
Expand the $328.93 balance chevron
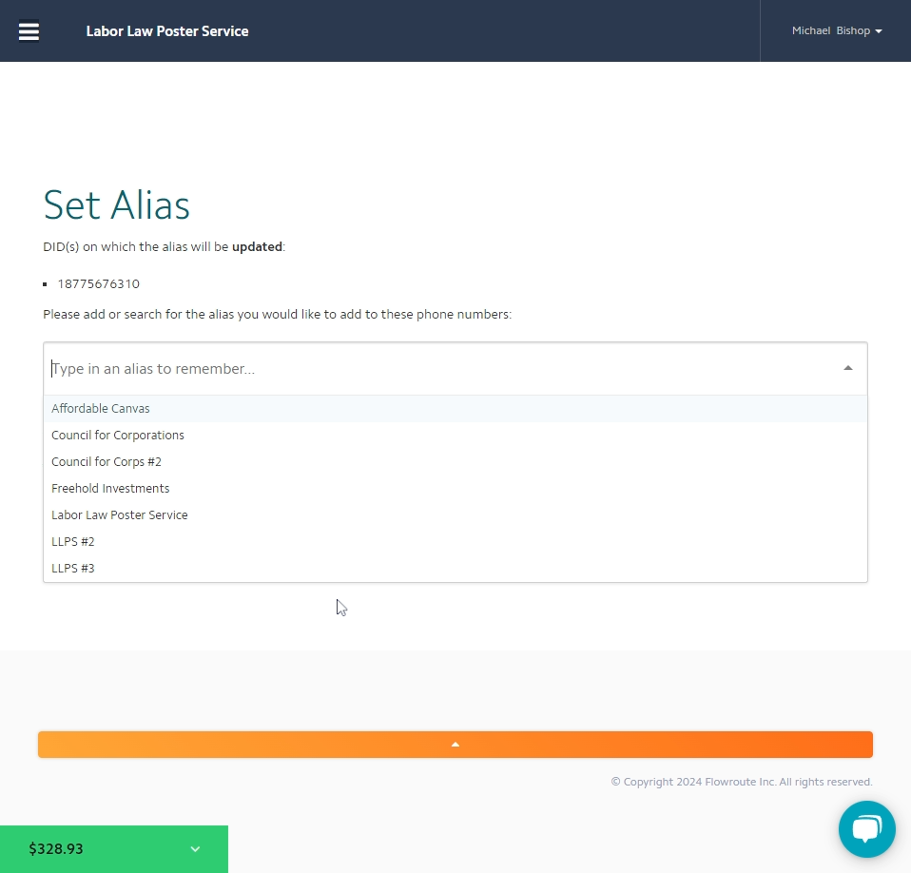pyautogui.click(x=195, y=849)
